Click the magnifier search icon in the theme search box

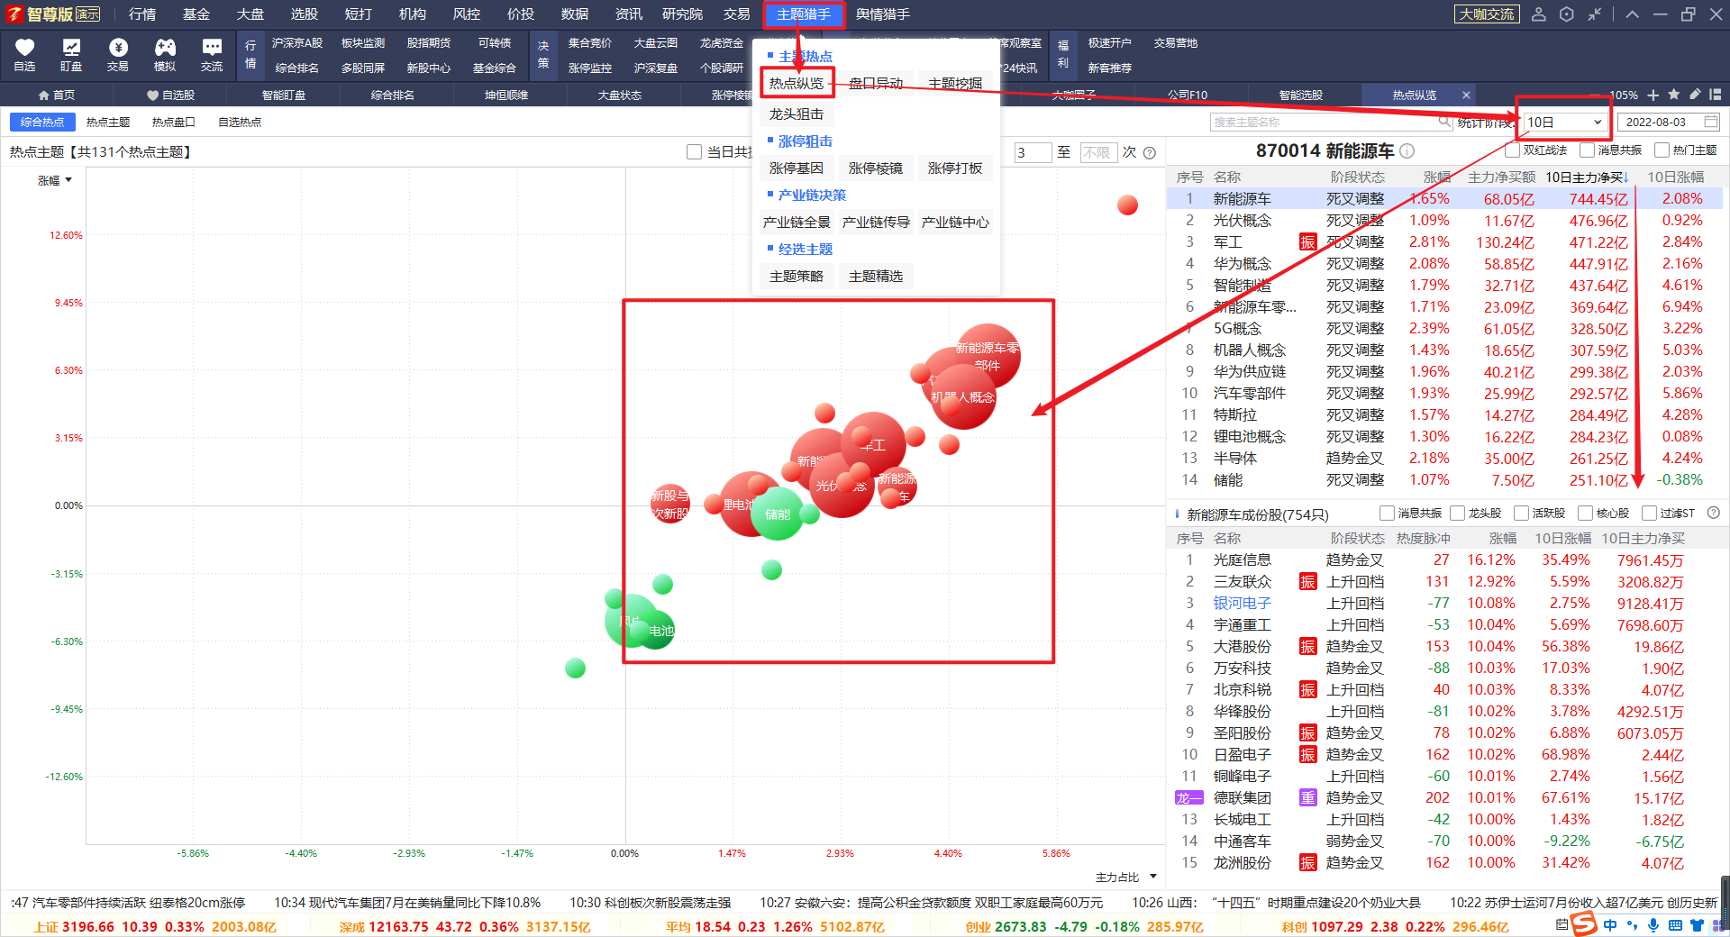pyautogui.click(x=1444, y=122)
